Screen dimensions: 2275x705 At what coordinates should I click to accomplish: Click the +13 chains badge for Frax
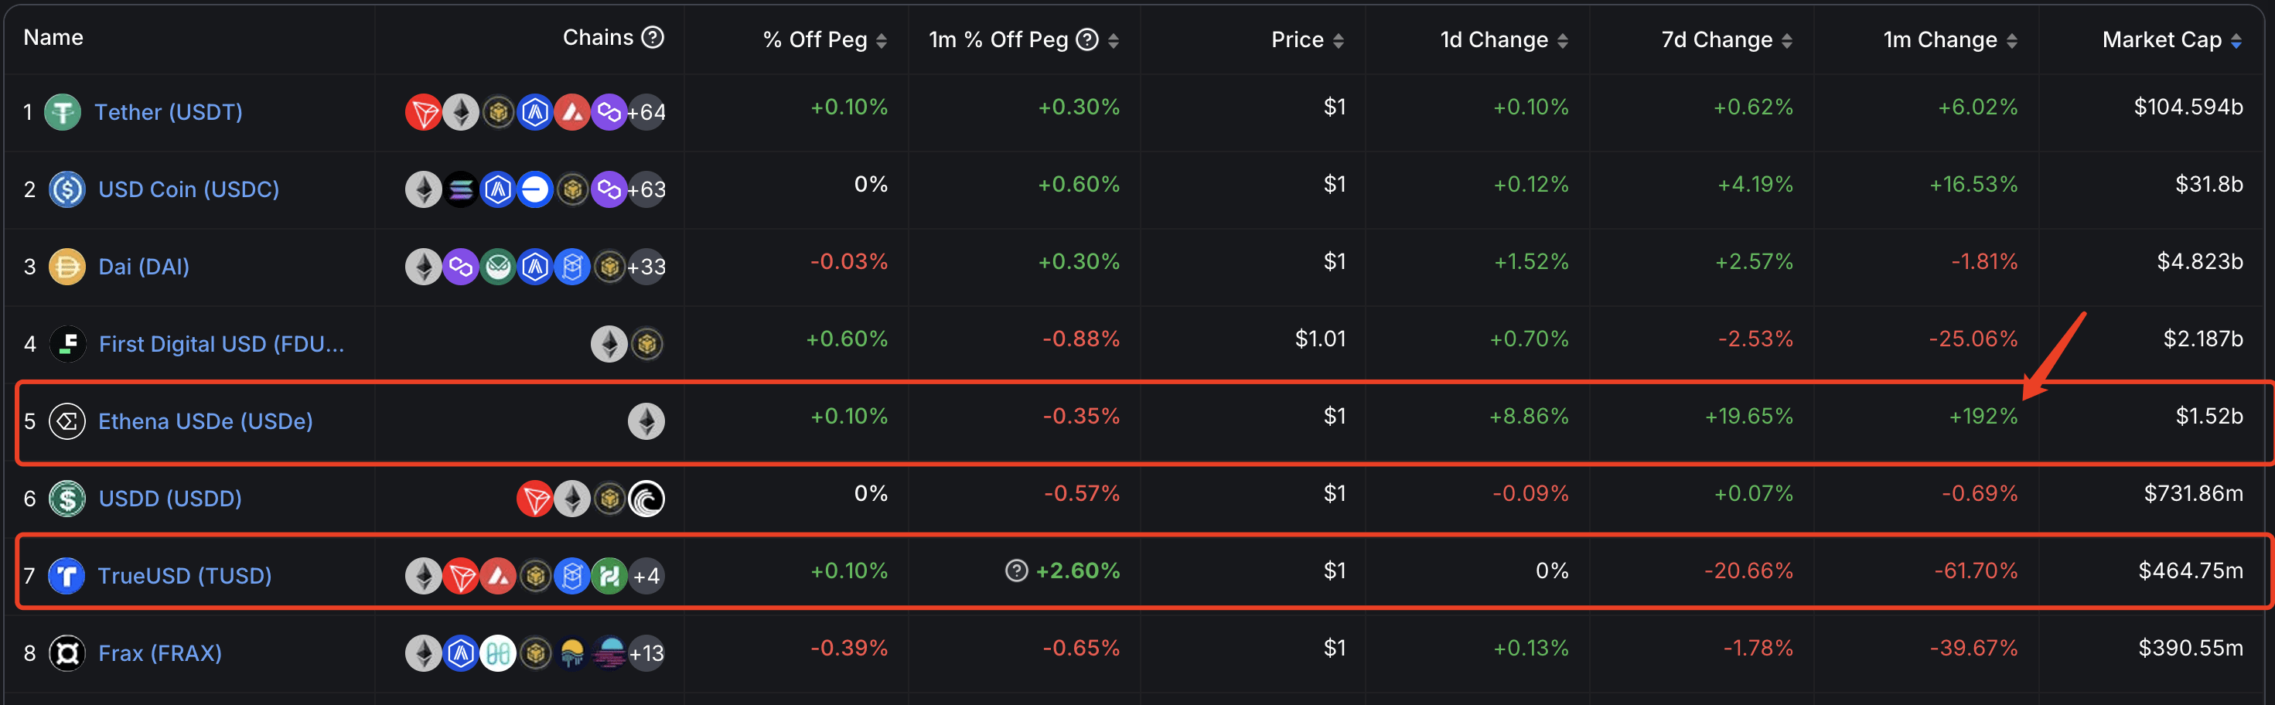(x=646, y=653)
